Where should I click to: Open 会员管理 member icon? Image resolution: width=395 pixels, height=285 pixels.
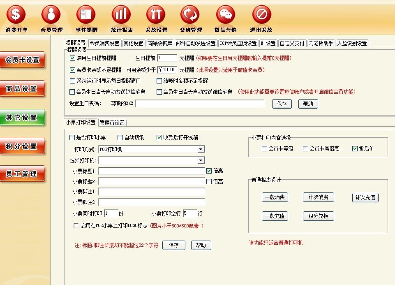pyautogui.click(x=51, y=15)
